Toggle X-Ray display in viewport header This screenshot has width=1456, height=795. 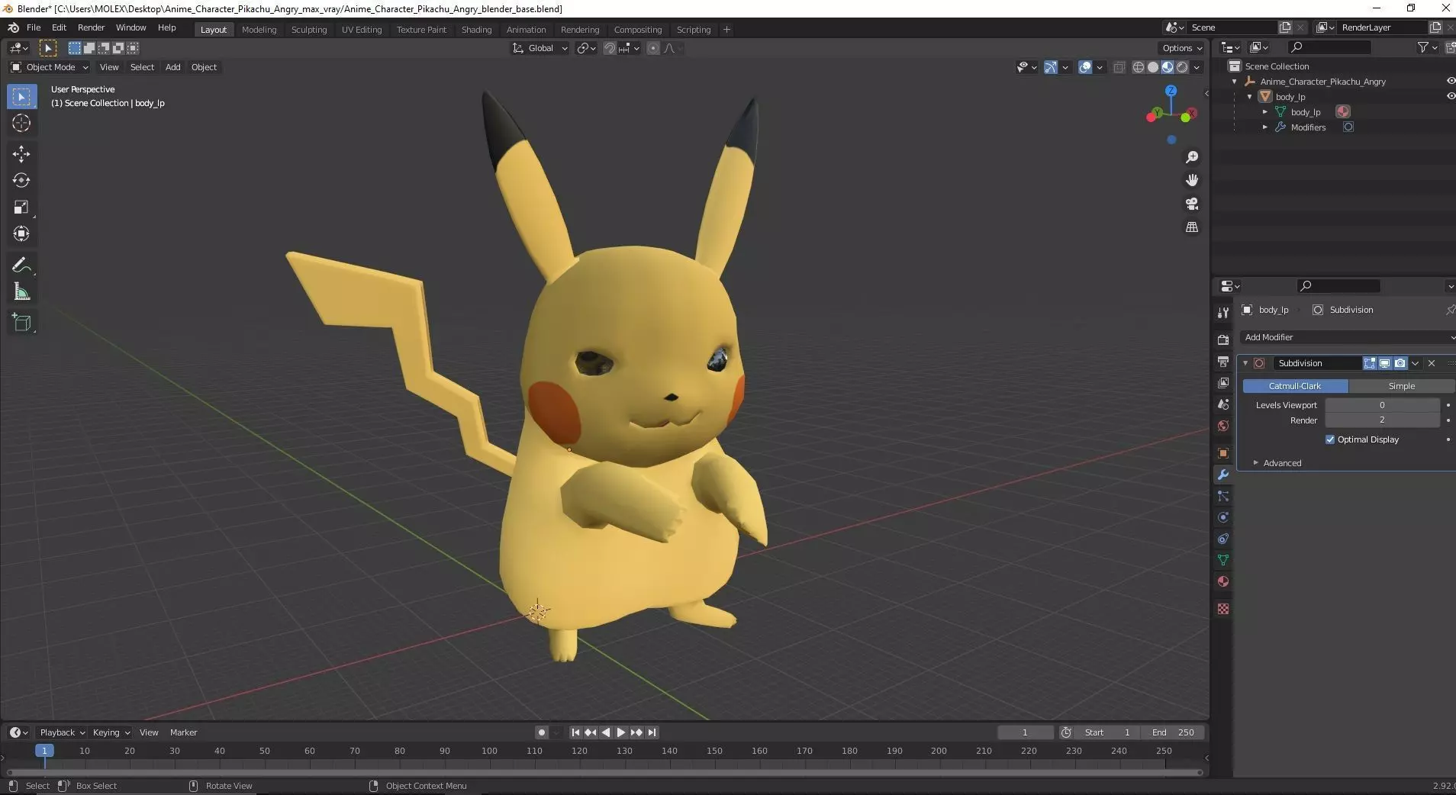point(1119,67)
